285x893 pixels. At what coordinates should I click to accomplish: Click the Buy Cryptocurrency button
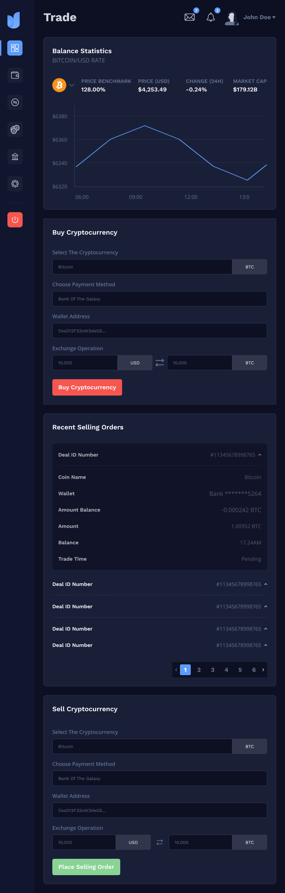pyautogui.click(x=87, y=387)
